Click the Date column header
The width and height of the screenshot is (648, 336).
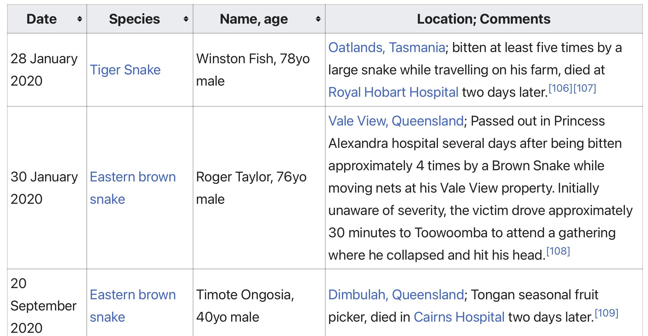[x=42, y=19]
